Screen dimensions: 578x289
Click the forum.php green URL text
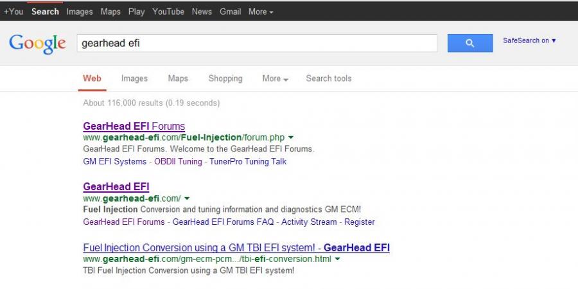pyautogui.click(x=184, y=137)
